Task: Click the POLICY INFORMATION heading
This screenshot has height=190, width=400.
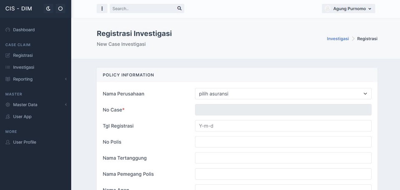Action: [128, 75]
